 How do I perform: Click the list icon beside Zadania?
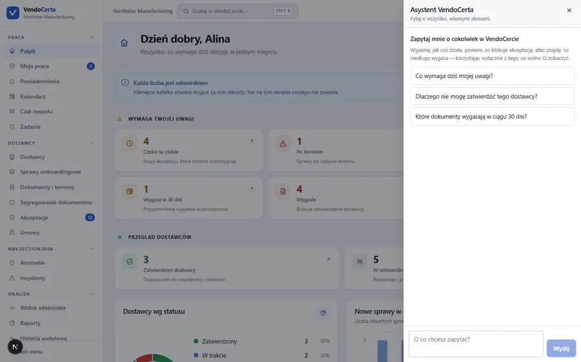point(12,127)
